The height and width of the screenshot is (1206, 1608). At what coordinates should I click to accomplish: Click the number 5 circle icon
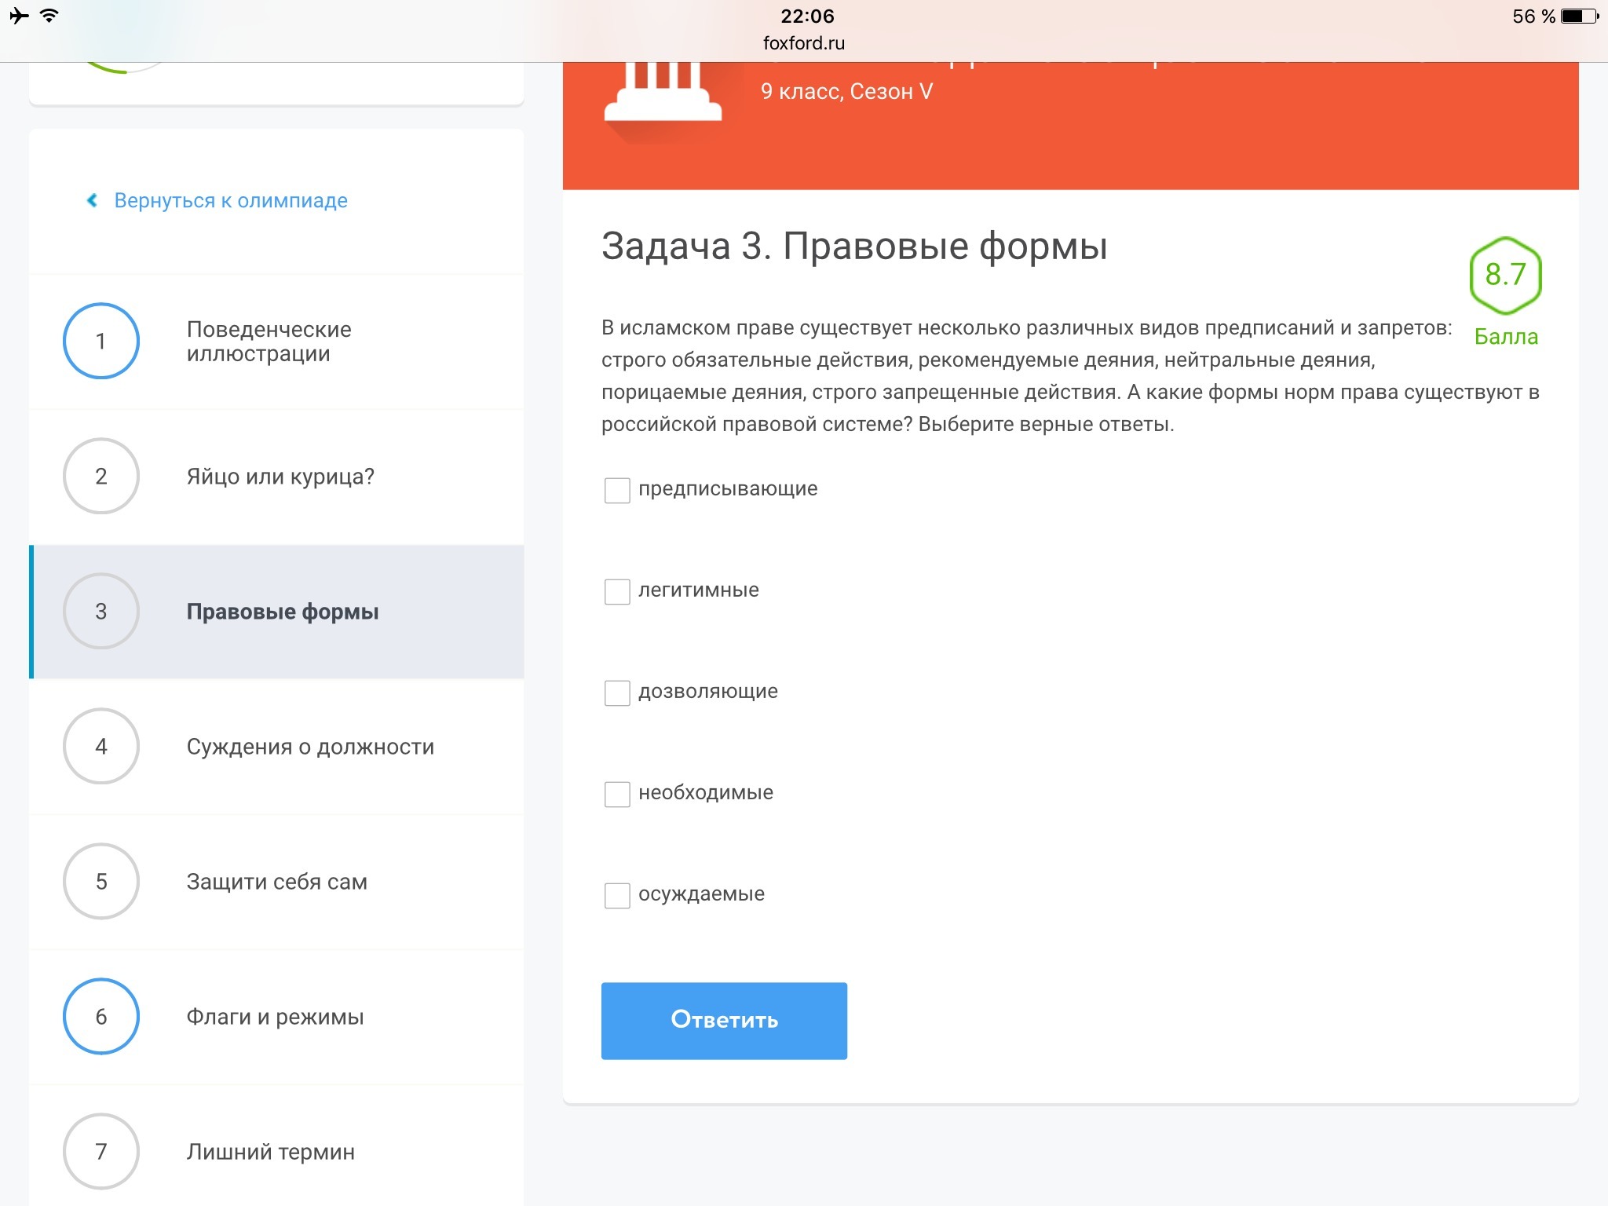coord(101,881)
